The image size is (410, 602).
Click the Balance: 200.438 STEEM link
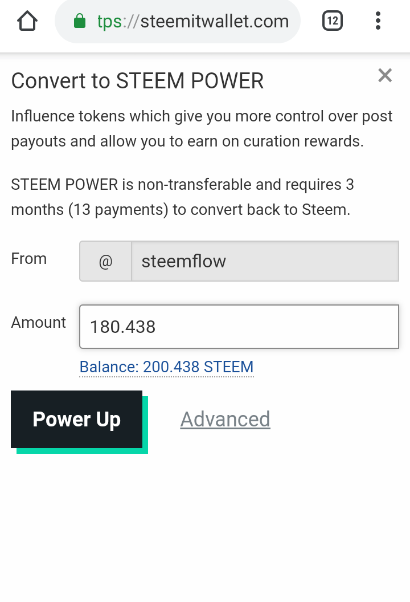(x=166, y=367)
